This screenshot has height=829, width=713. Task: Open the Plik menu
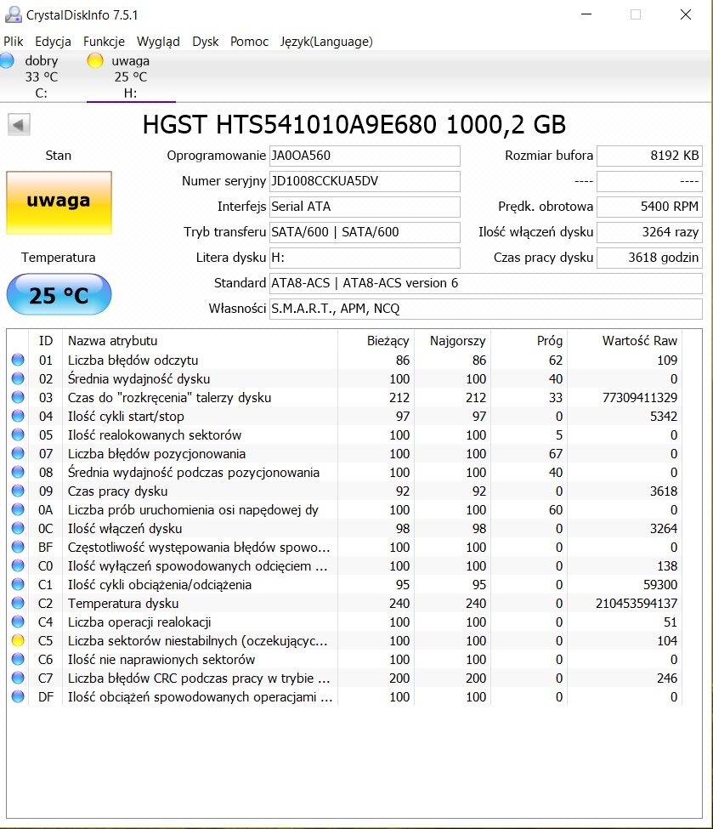pyautogui.click(x=14, y=42)
